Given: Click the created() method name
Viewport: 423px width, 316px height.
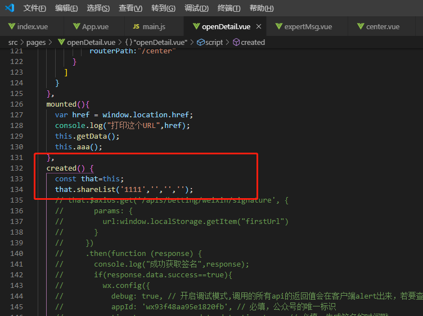Looking at the screenshot, I should pos(61,168).
